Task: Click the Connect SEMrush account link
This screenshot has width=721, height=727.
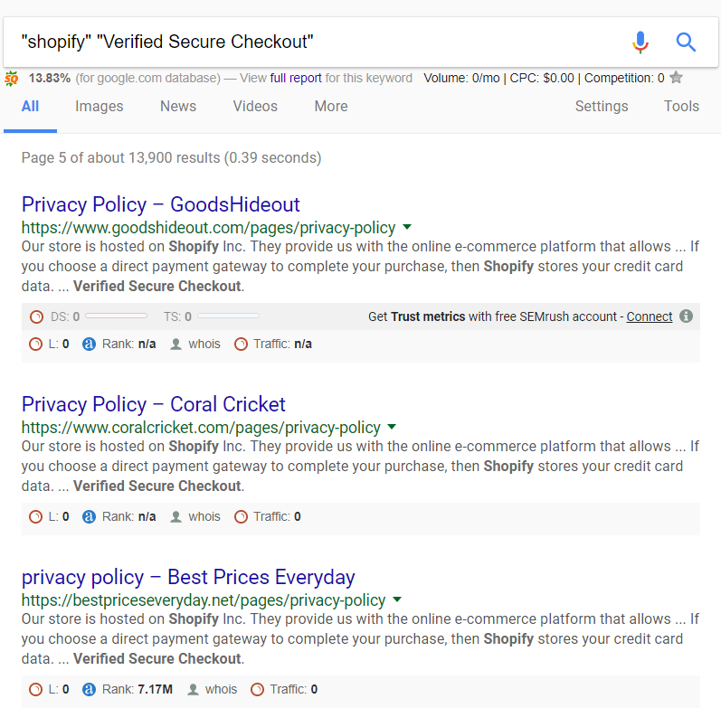Action: tap(650, 316)
